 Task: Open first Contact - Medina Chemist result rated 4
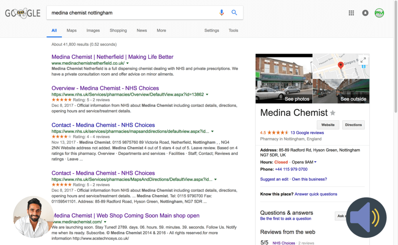coord(103,125)
